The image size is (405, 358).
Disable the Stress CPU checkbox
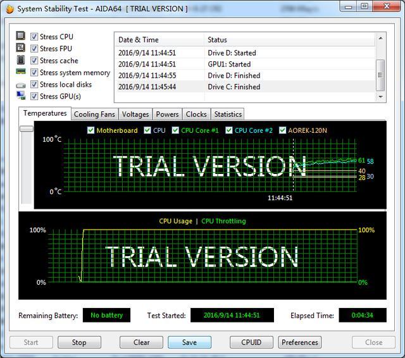tap(34, 37)
